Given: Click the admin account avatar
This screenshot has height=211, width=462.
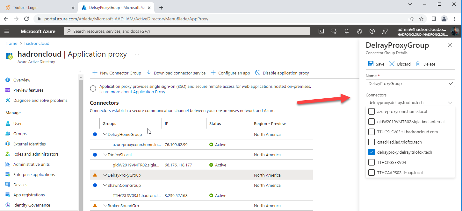Looking at the screenshot, I should [454, 31].
